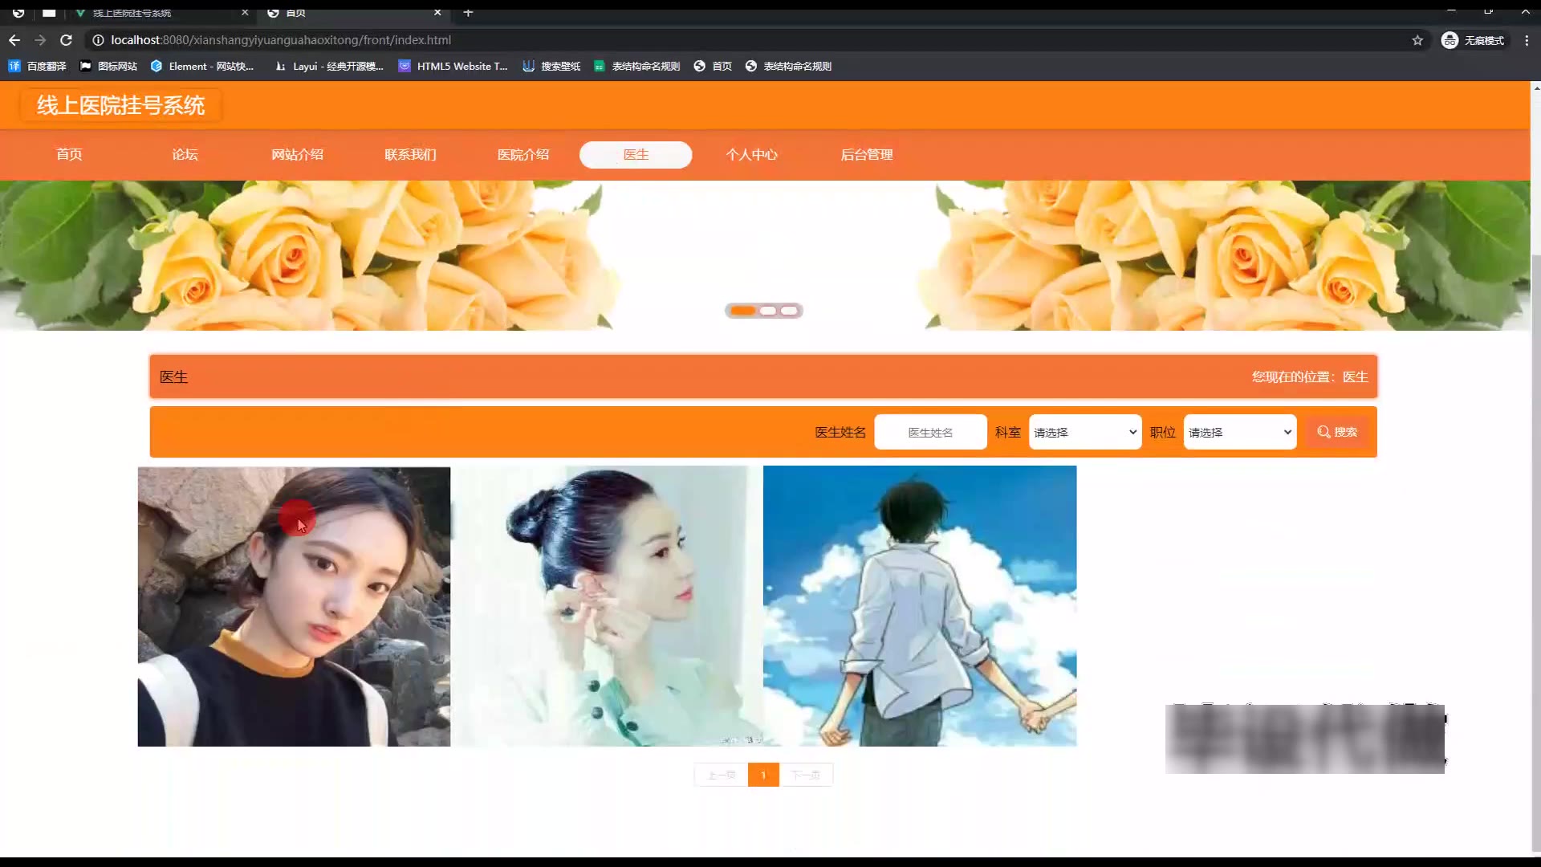1541x867 pixels.
Task: Switch to the second carousel slide indicator
Action: tap(768, 311)
